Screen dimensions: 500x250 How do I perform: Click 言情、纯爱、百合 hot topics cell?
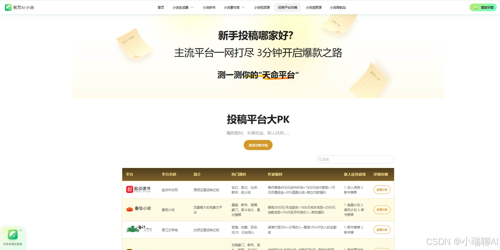244,230
